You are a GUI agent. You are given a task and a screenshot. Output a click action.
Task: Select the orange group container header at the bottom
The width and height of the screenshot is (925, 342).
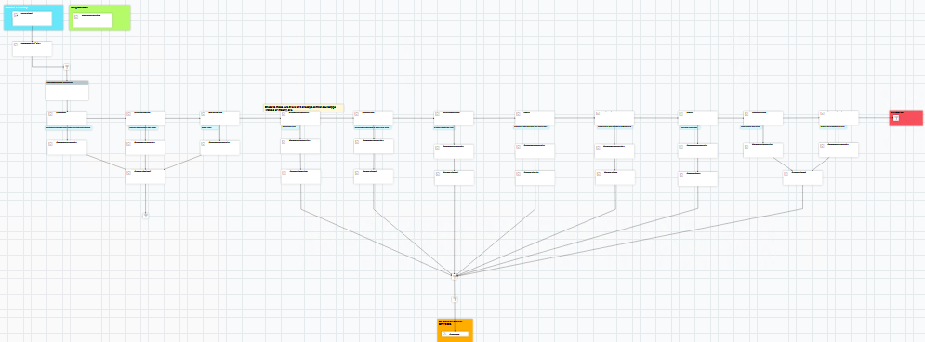[455, 322]
